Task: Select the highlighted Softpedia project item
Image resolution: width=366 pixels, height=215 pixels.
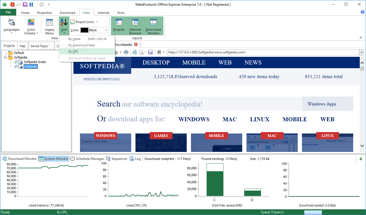Action: point(30,66)
